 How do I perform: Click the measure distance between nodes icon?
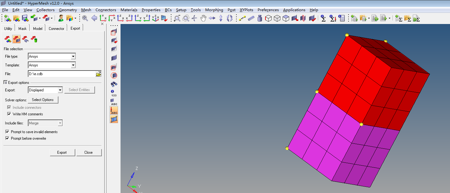[242, 18]
